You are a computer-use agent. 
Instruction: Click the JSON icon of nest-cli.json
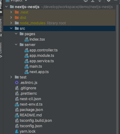pos(17,99)
